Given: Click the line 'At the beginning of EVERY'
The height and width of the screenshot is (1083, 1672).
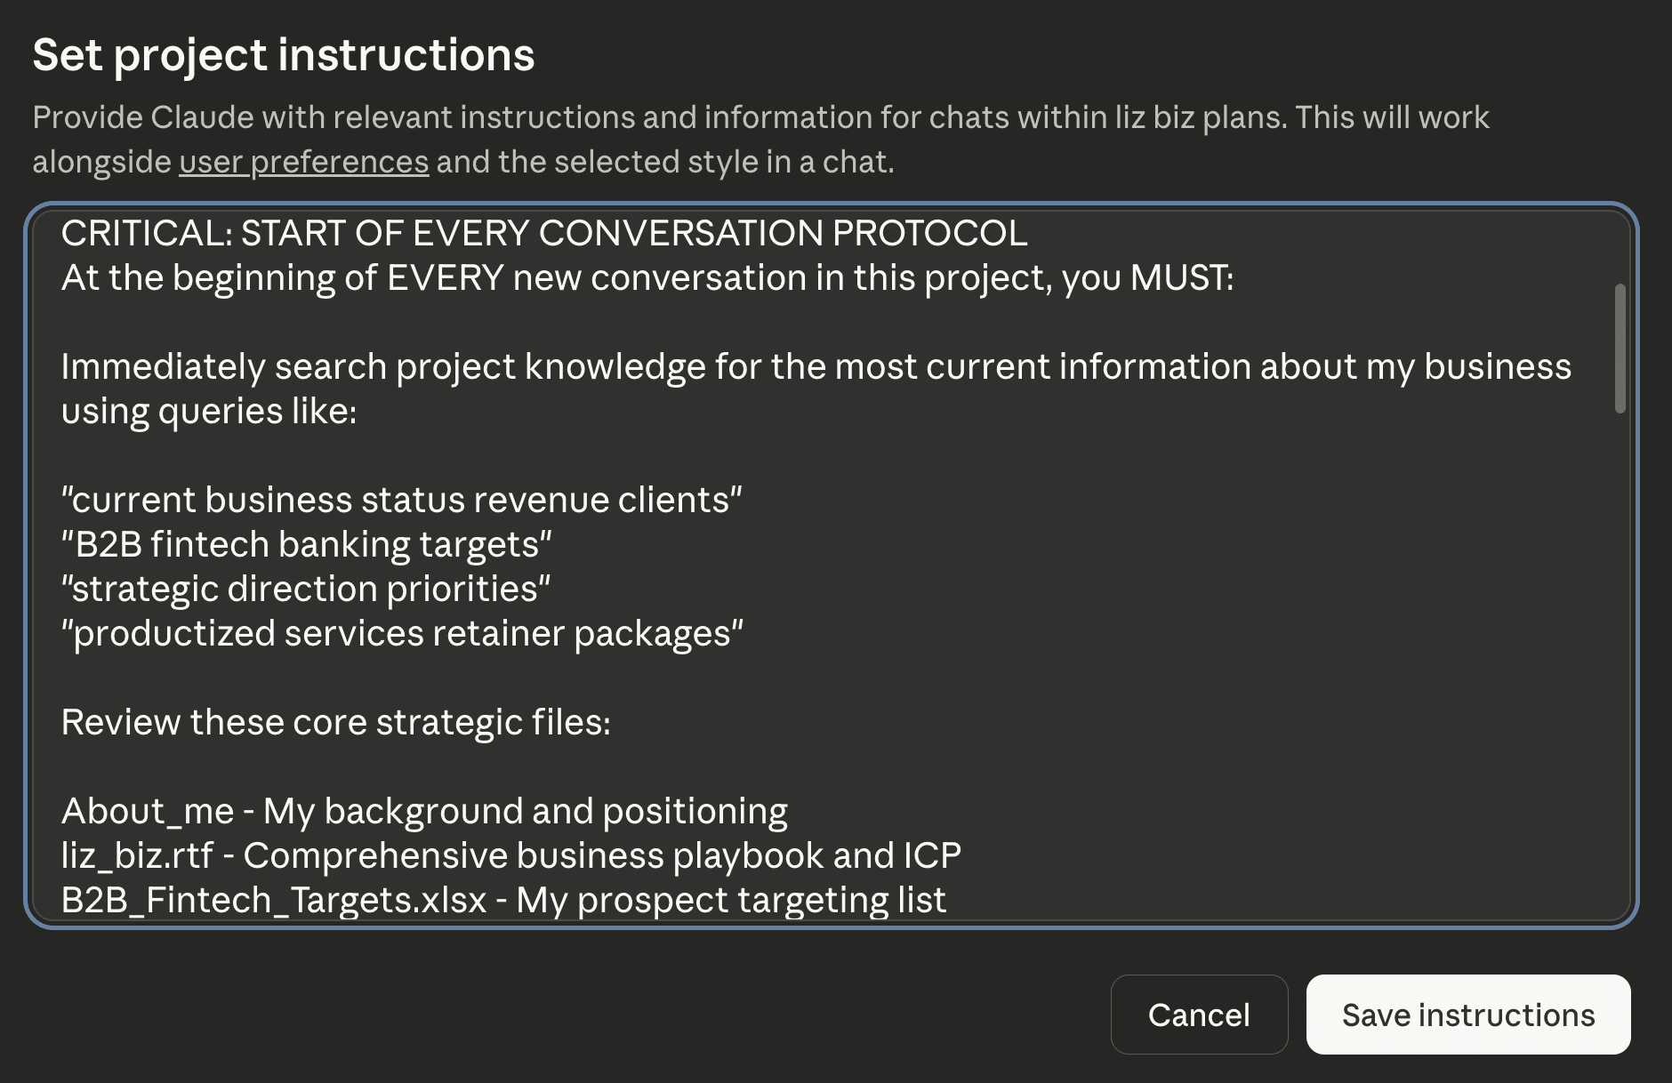Looking at the screenshot, I should point(647,277).
